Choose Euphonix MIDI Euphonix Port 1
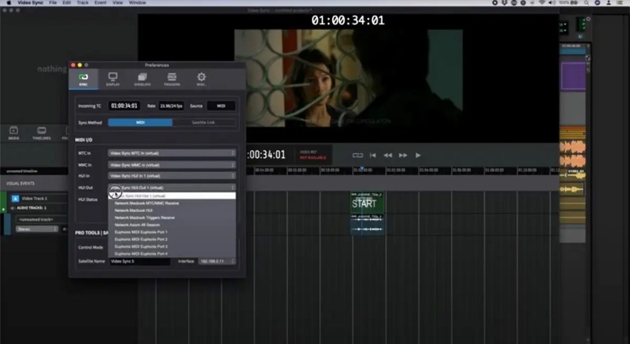Image resolution: width=630 pixels, height=344 pixels. pyautogui.click(x=172, y=232)
